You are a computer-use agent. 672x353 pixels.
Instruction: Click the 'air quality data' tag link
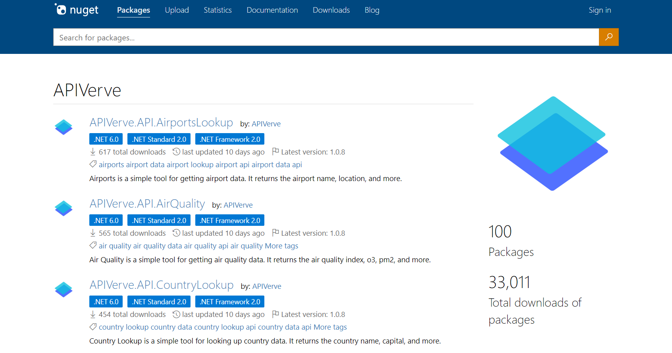pos(158,246)
